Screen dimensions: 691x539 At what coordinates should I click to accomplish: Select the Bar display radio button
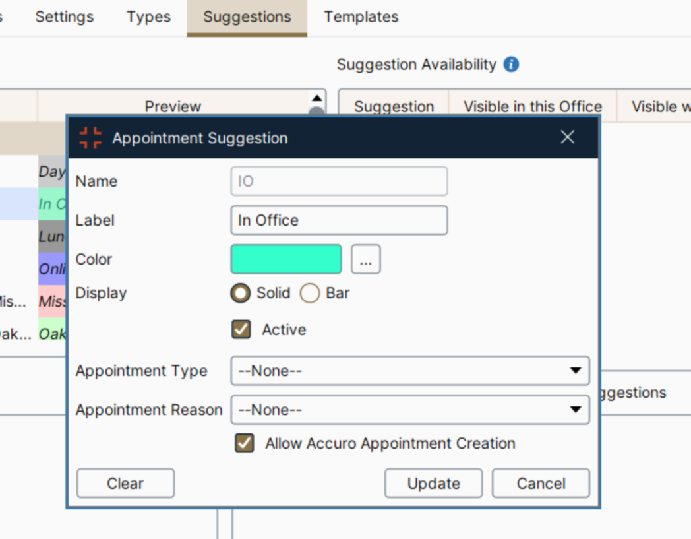pos(310,293)
